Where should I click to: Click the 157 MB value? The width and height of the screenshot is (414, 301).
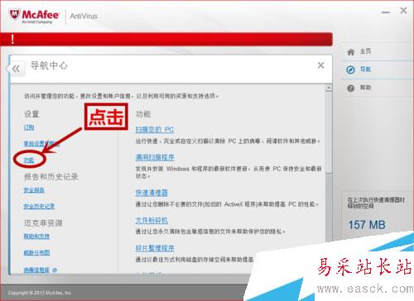pyautogui.click(x=367, y=225)
